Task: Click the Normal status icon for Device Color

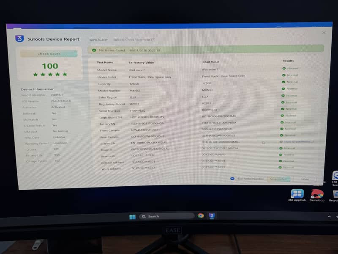Action: (x=283, y=75)
